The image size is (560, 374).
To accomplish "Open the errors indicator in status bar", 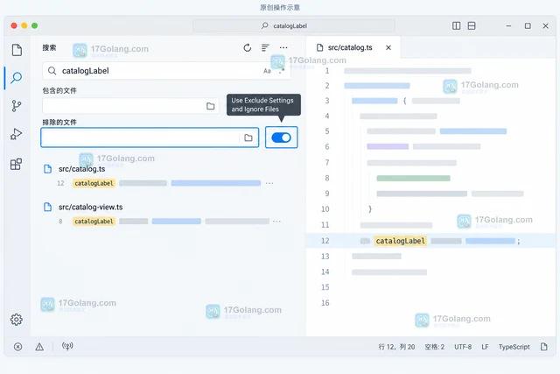I will (17, 347).
